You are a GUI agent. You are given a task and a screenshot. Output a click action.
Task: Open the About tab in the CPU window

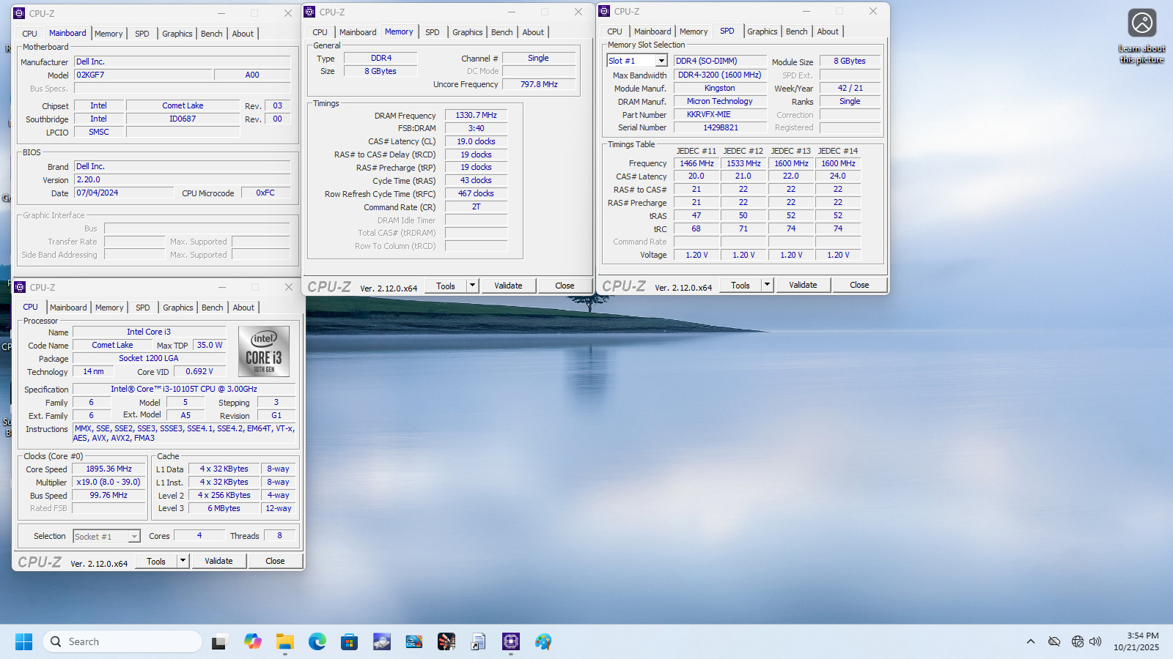(x=243, y=308)
